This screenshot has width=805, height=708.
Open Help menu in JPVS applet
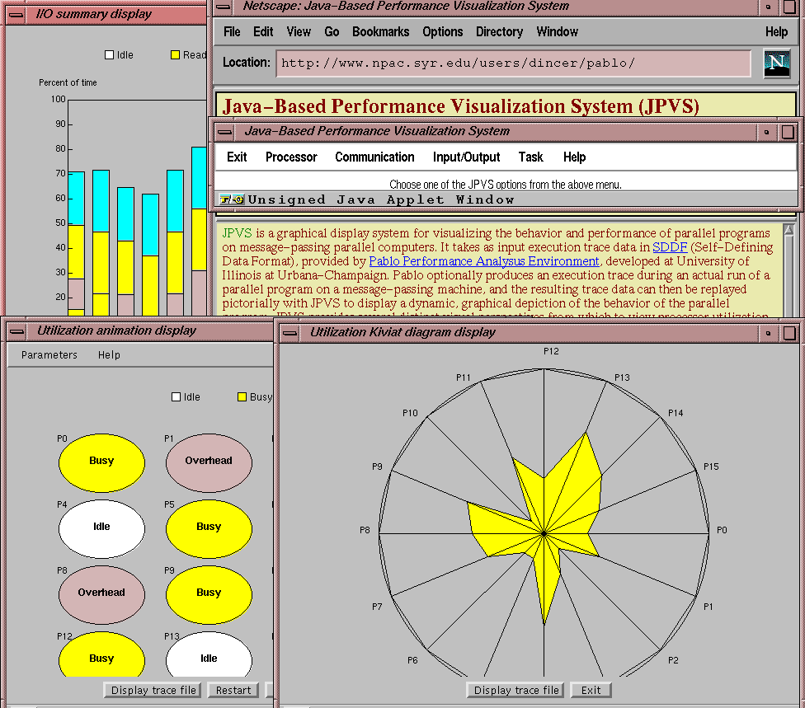pyautogui.click(x=575, y=157)
